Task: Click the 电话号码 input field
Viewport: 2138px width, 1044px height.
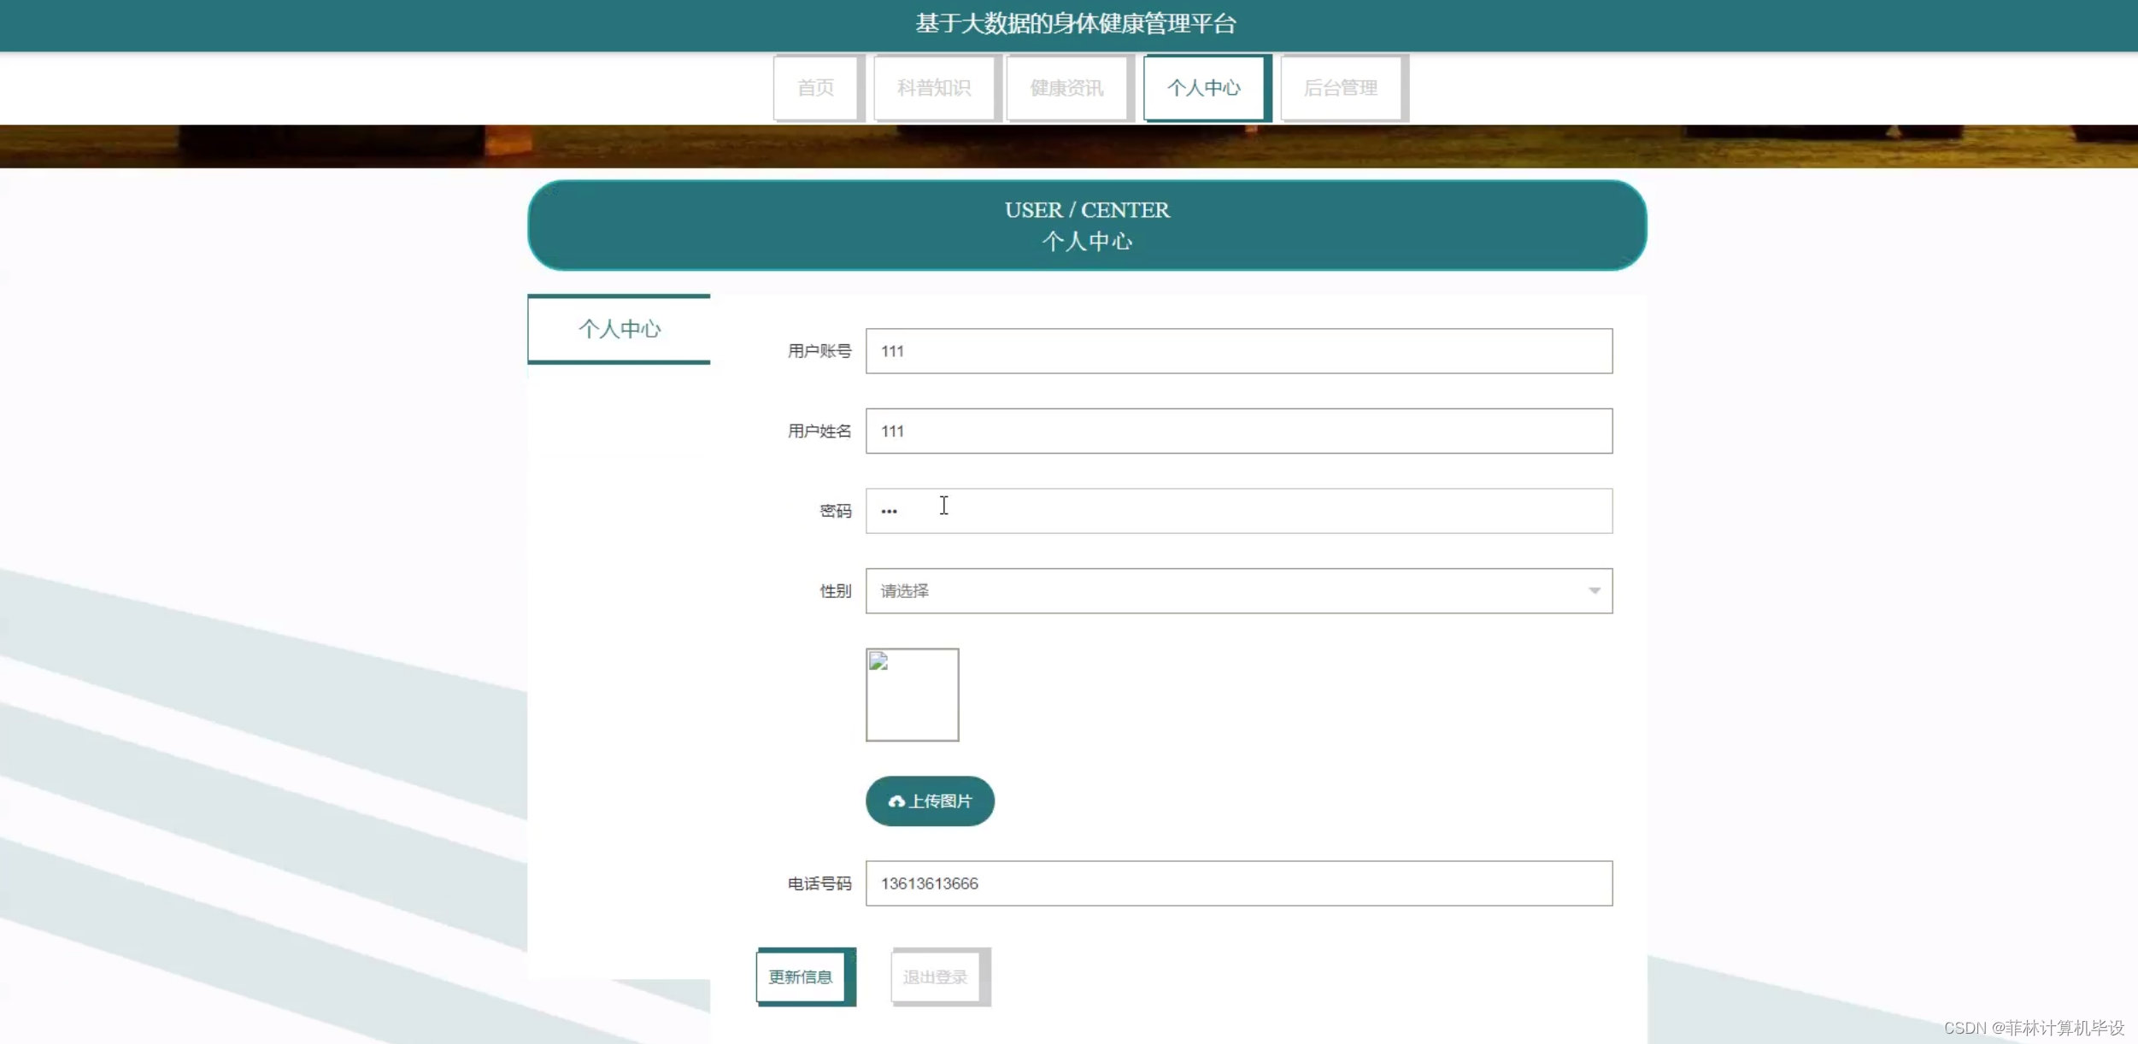Action: (x=1238, y=883)
